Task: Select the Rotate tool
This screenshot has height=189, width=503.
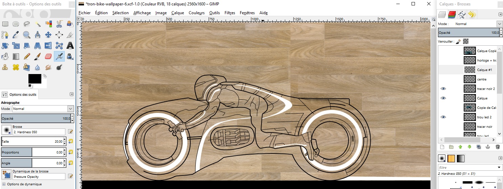Action: click(x=5, y=46)
